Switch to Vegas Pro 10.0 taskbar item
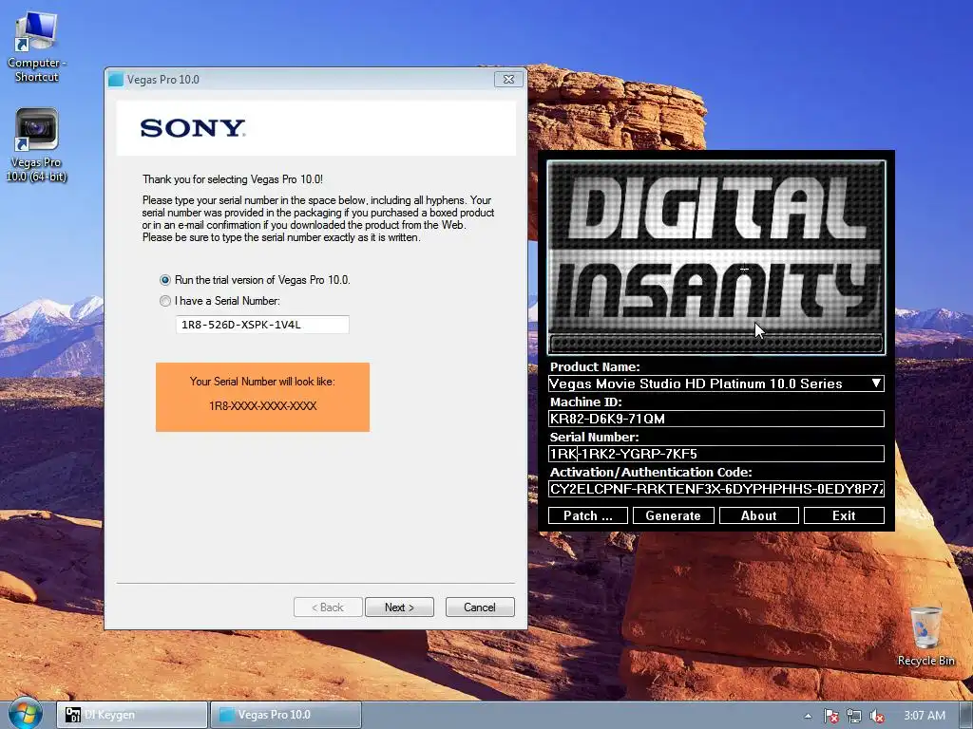Image resolution: width=973 pixels, height=729 pixels. point(285,715)
